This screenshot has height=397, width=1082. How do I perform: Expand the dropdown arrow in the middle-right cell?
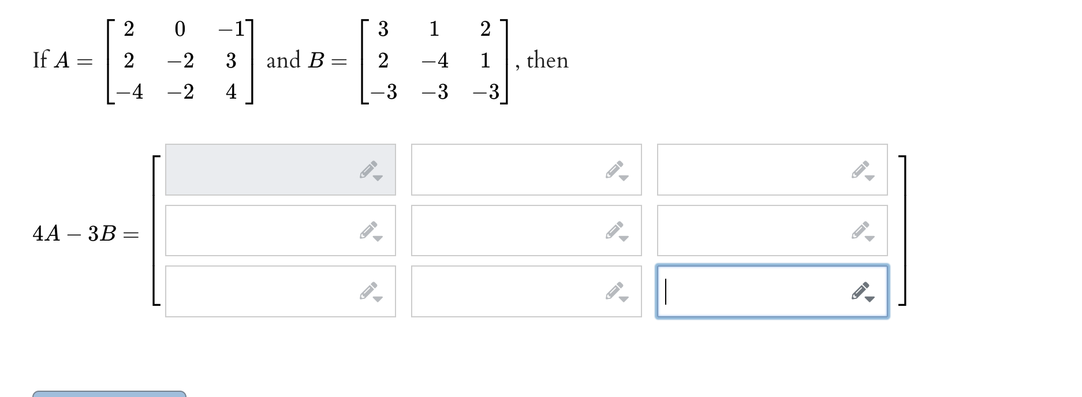[x=869, y=239]
